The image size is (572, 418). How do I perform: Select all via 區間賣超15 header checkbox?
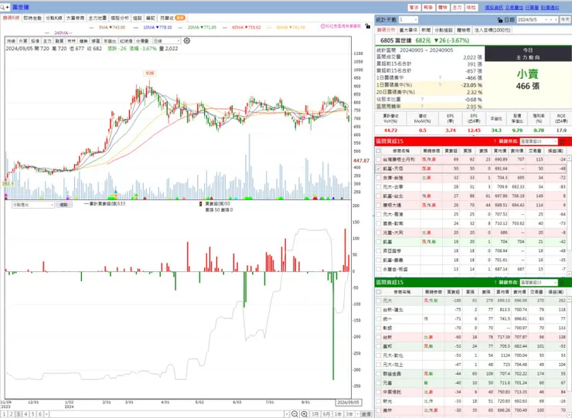[378, 292]
